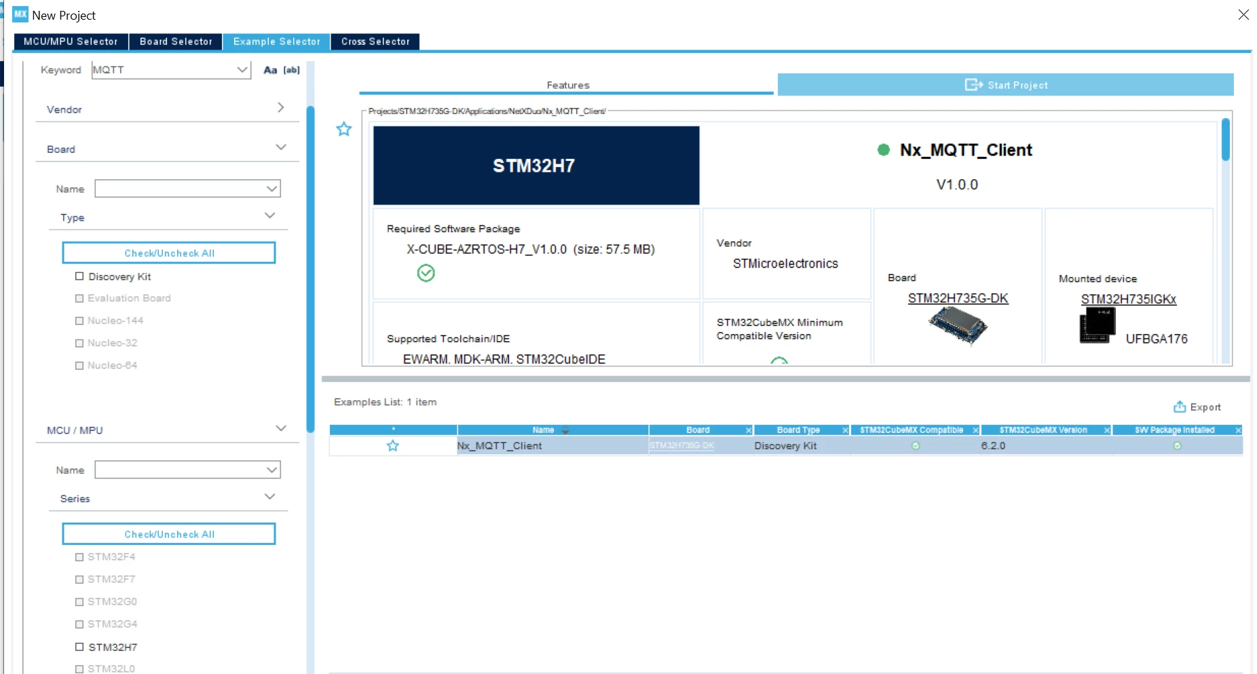Click the STM32H735G-DK board thumbnail image

click(958, 326)
